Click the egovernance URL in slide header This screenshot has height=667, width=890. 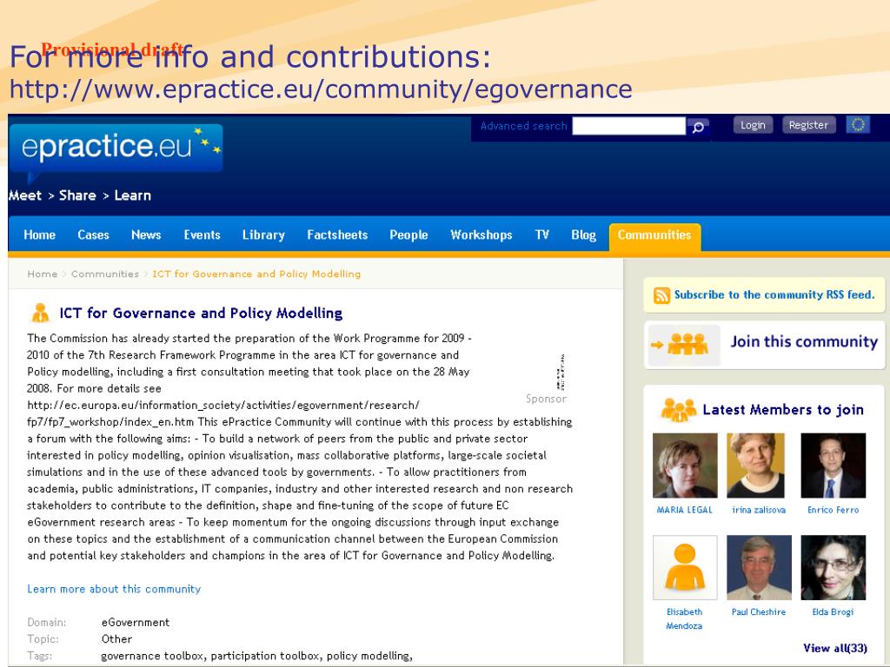point(321,89)
